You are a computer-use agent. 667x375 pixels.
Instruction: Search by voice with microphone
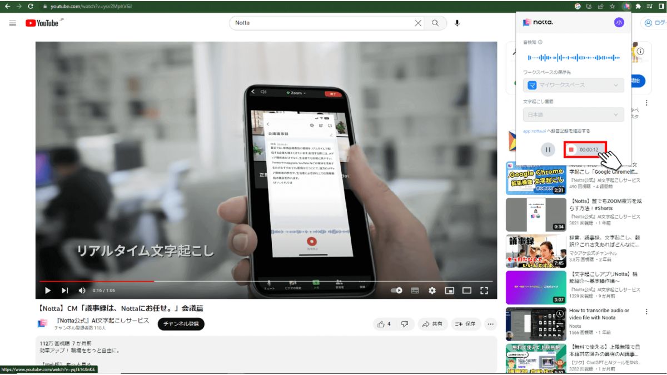point(457,23)
